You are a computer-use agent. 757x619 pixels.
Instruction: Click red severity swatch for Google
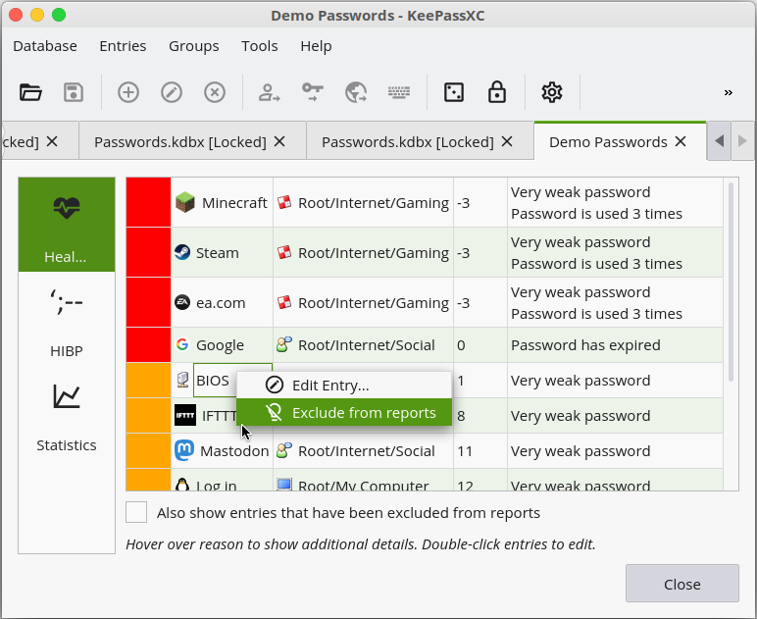pyautogui.click(x=148, y=345)
